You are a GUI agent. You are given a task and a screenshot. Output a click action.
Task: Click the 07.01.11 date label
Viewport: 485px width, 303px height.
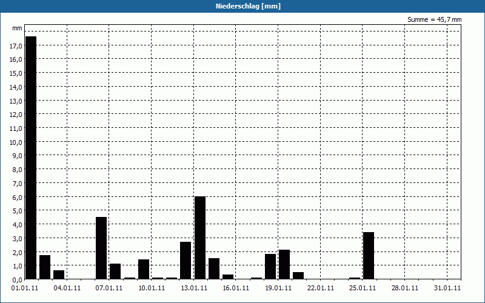109,288
